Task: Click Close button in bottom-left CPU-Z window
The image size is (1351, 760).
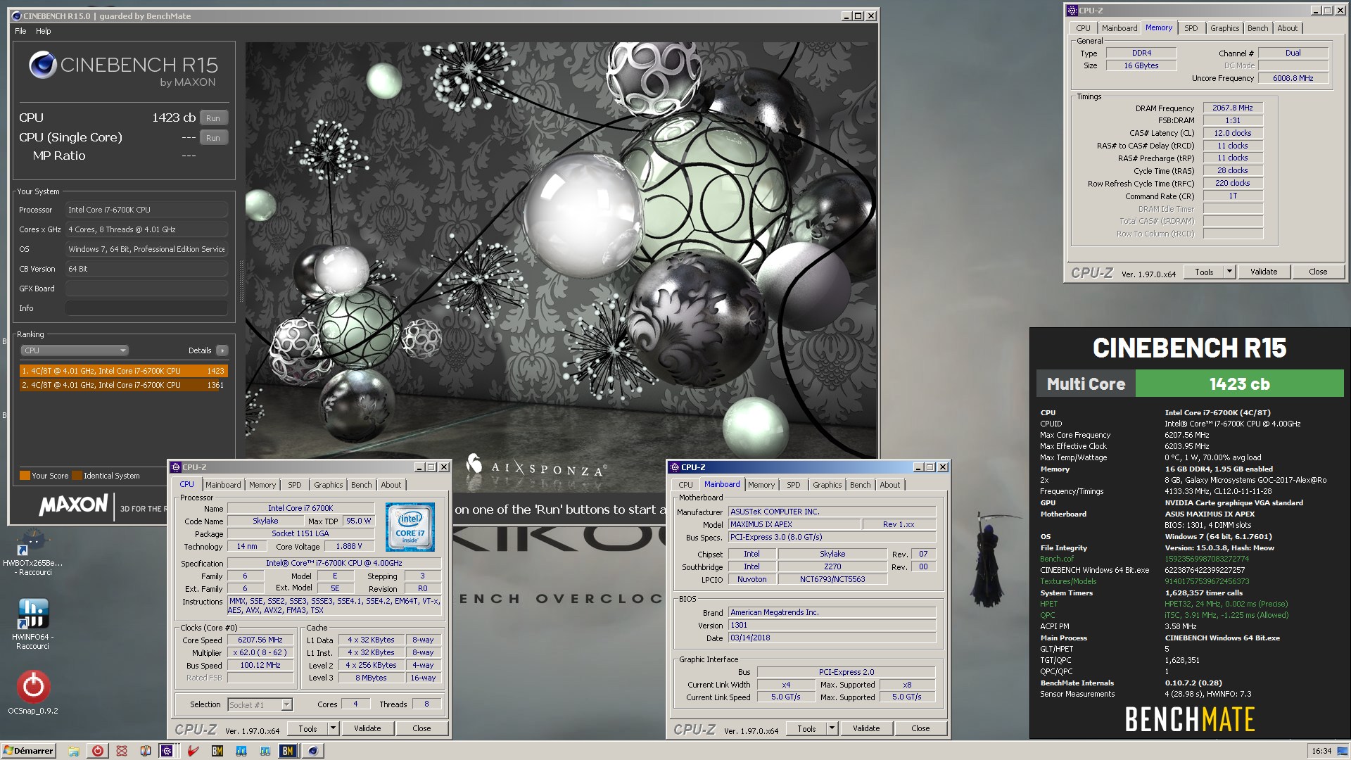Action: pyautogui.click(x=421, y=728)
